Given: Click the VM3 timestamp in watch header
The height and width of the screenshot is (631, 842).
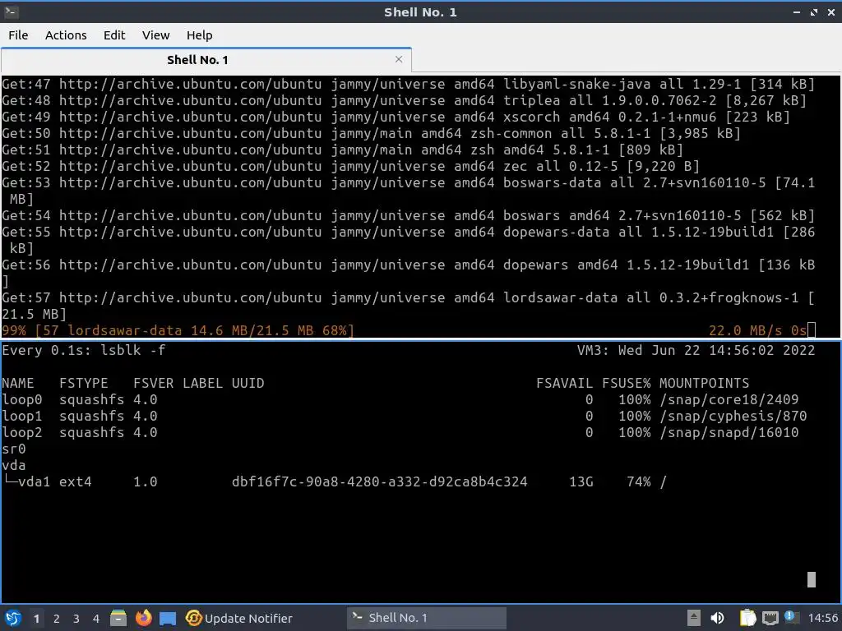Looking at the screenshot, I should click(x=696, y=350).
